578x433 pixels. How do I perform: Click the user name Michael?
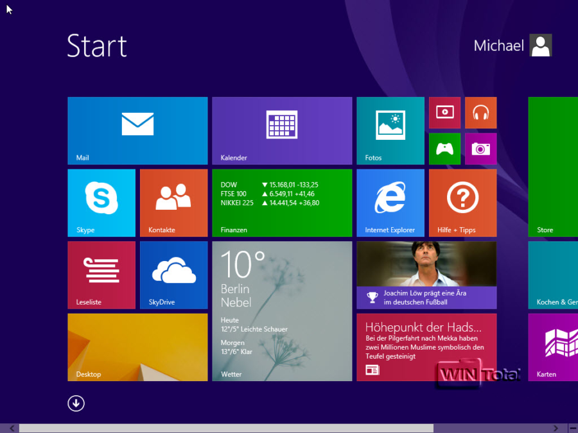pyautogui.click(x=499, y=46)
